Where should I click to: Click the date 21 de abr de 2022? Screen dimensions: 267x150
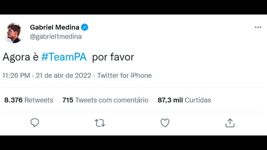64,76
